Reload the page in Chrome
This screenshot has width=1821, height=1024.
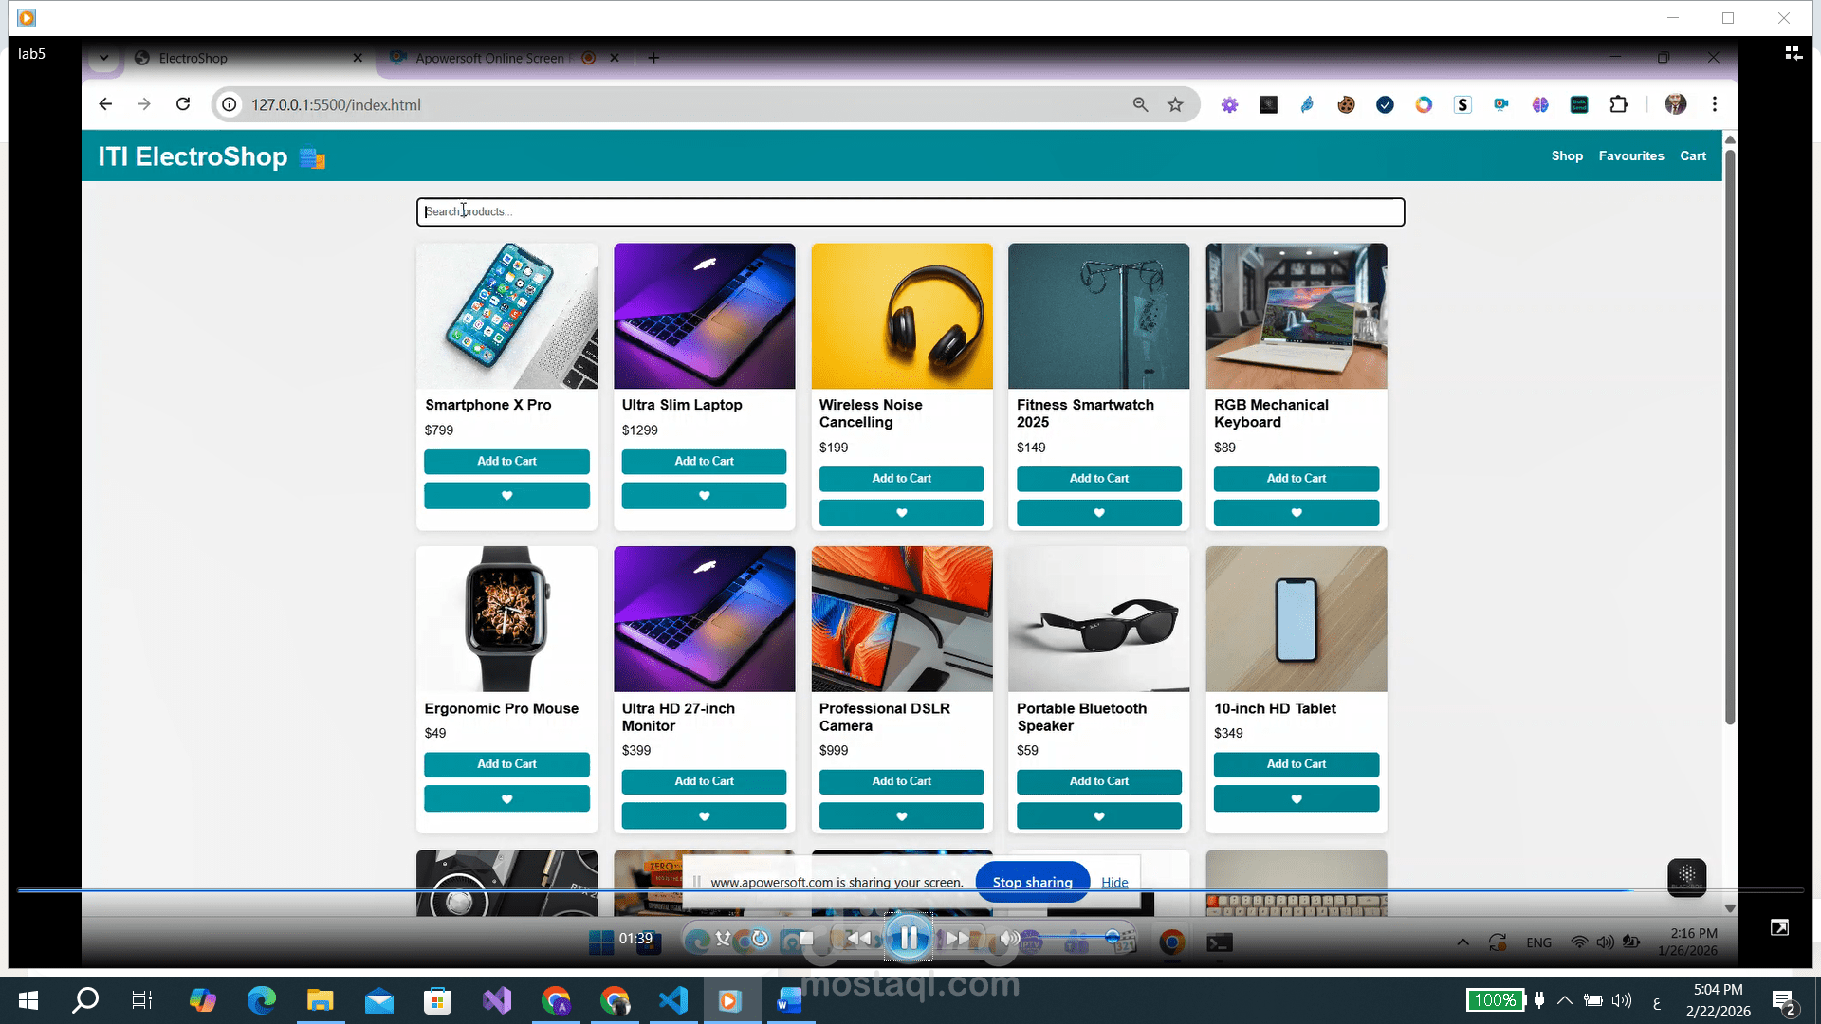pyautogui.click(x=183, y=104)
